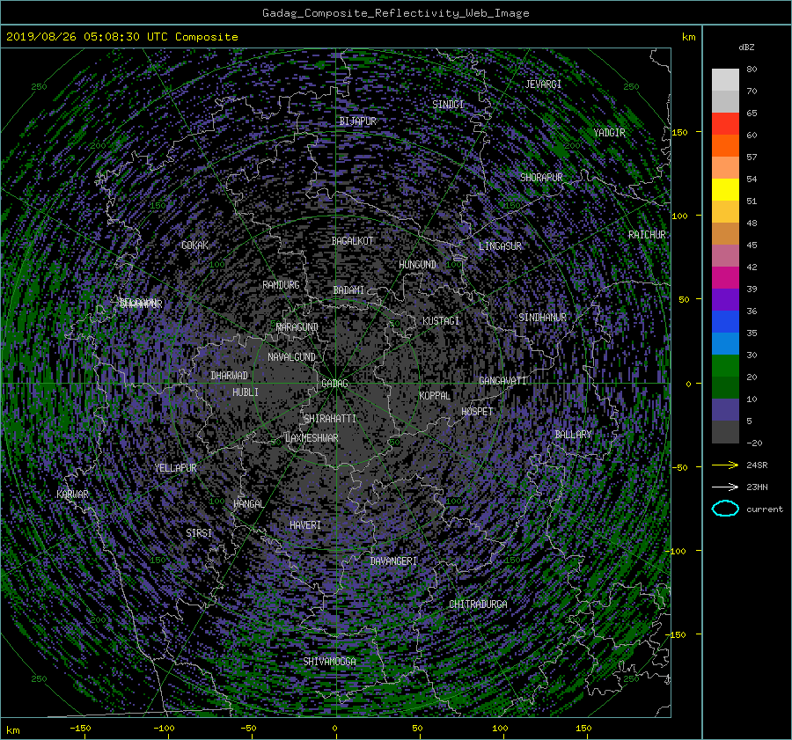The width and height of the screenshot is (792, 740).
Task: Click the SINDGI city label
Action: (448, 105)
